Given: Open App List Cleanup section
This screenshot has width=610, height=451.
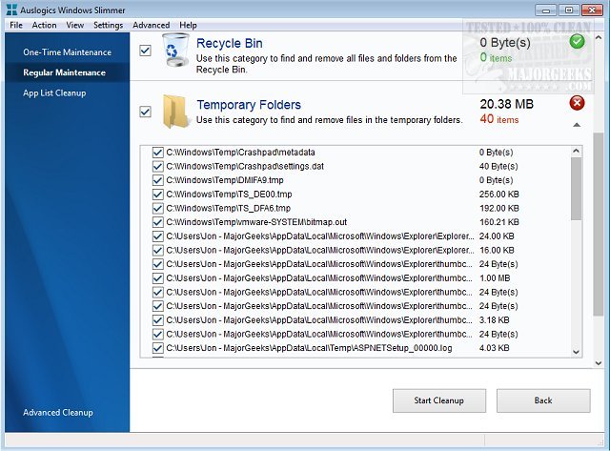Looking at the screenshot, I should 54,93.
